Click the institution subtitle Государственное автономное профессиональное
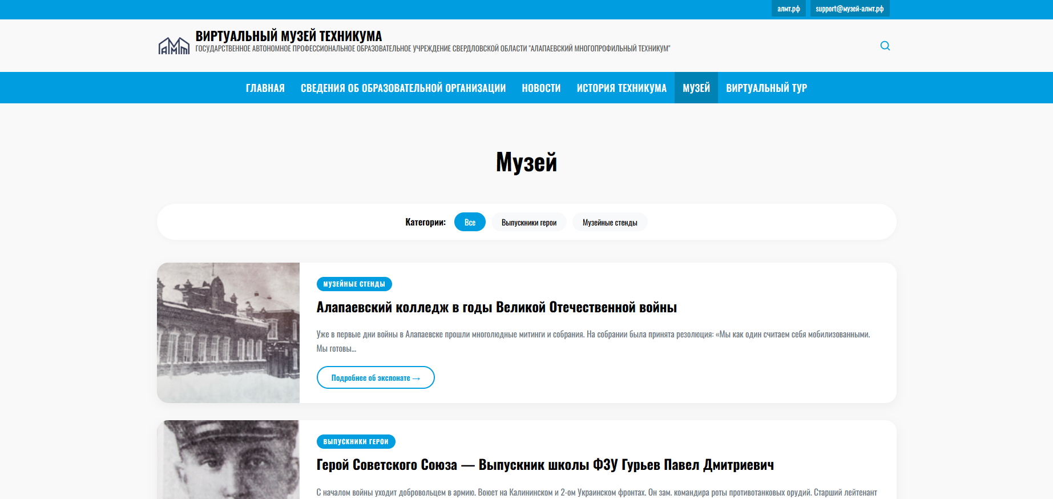 [433, 49]
